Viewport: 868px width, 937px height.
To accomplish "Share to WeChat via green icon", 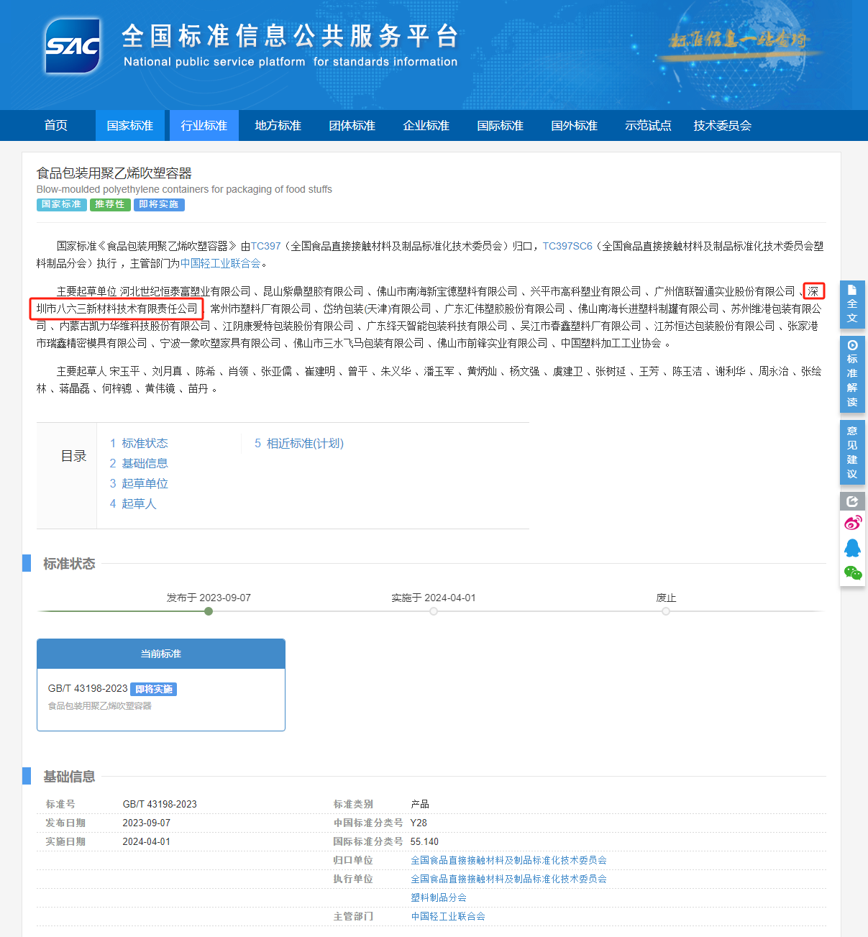I will point(852,572).
